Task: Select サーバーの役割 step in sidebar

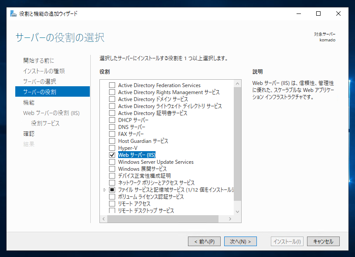Action: (52, 91)
